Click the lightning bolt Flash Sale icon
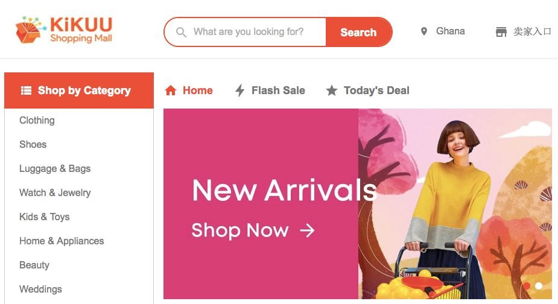This screenshot has height=304, width=558. (x=240, y=90)
